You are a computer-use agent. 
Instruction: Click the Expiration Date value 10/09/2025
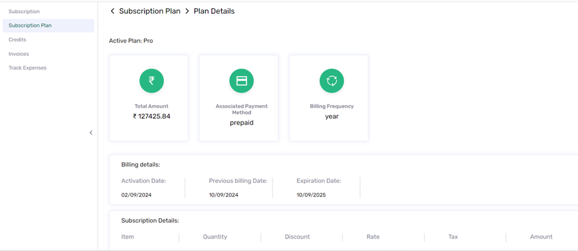[x=312, y=195]
